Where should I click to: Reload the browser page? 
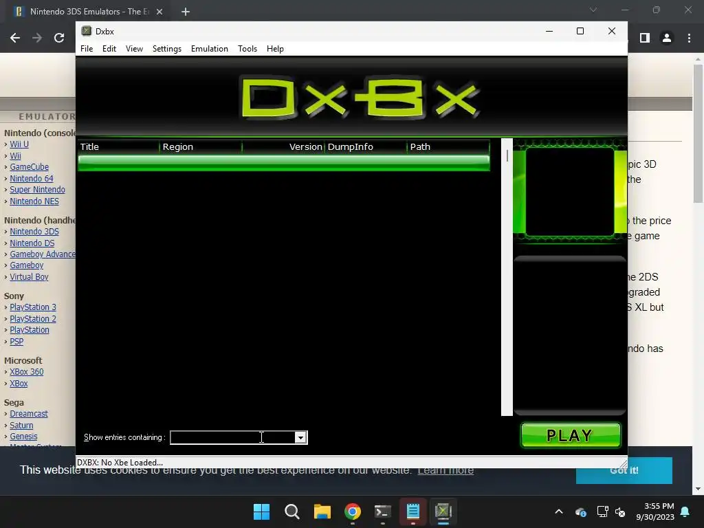click(x=59, y=38)
